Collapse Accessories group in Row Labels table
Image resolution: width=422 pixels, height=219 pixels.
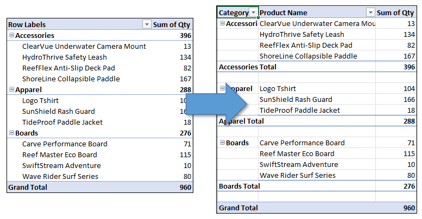[x=11, y=35]
